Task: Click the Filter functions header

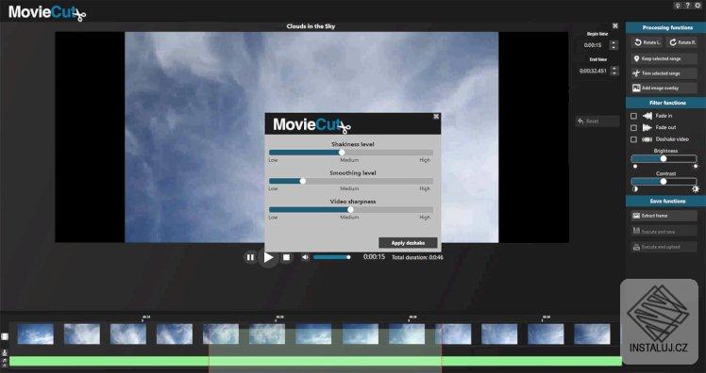Action: click(x=666, y=103)
